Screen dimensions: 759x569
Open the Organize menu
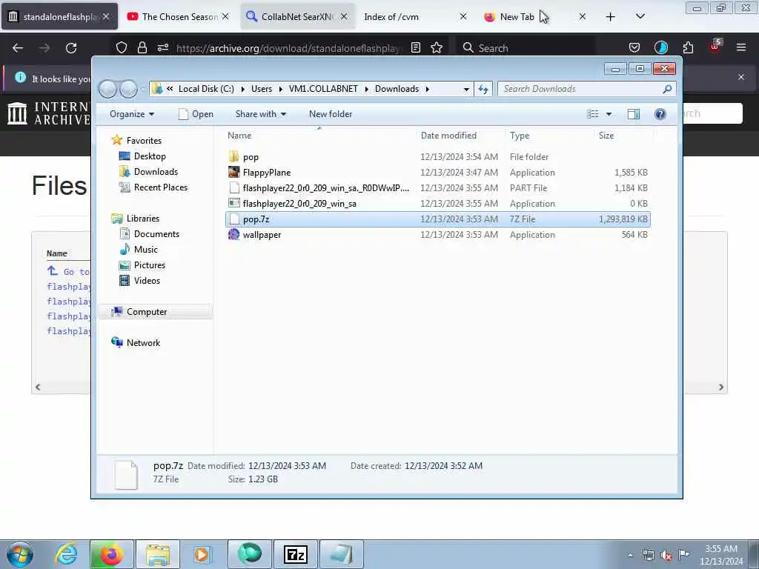coord(132,114)
